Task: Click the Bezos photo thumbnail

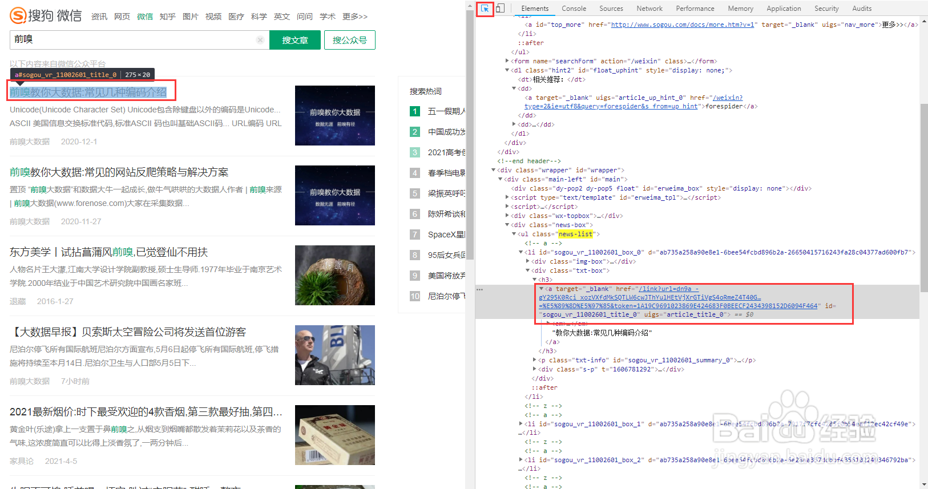Action: 335,355
